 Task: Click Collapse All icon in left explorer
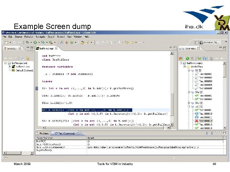(23, 59)
